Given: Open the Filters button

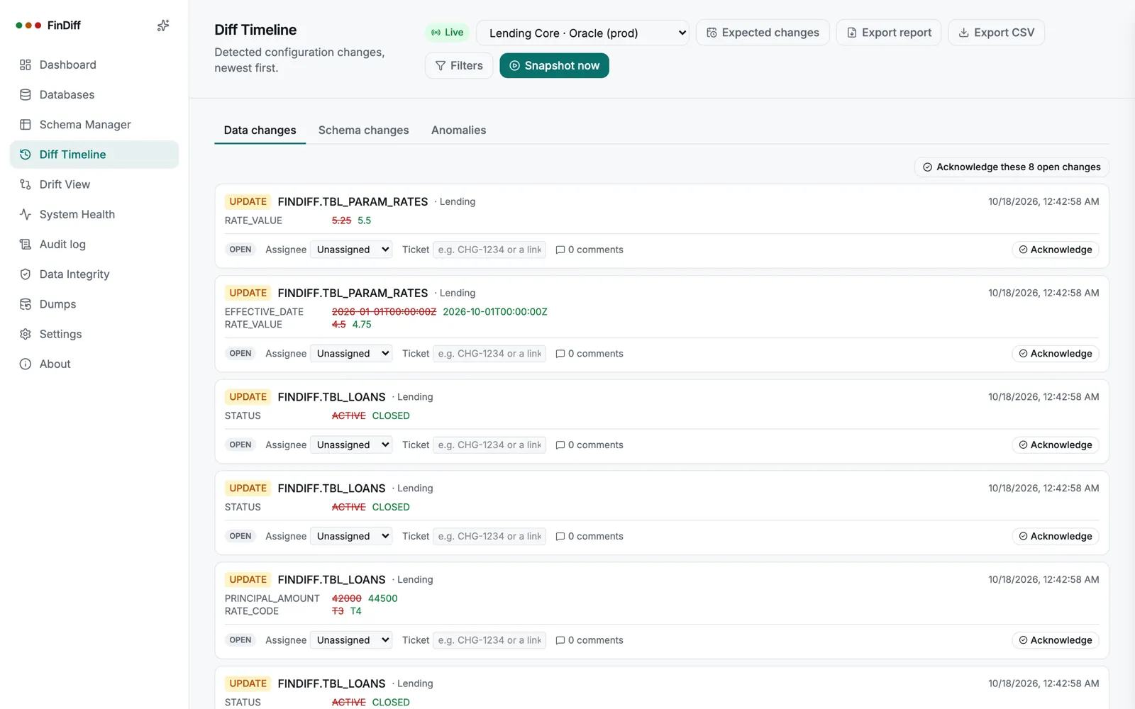Looking at the screenshot, I should tap(459, 65).
